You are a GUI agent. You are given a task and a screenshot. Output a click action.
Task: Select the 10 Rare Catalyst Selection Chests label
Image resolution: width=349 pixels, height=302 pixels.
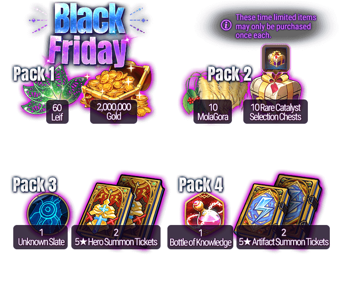pyautogui.click(x=275, y=112)
